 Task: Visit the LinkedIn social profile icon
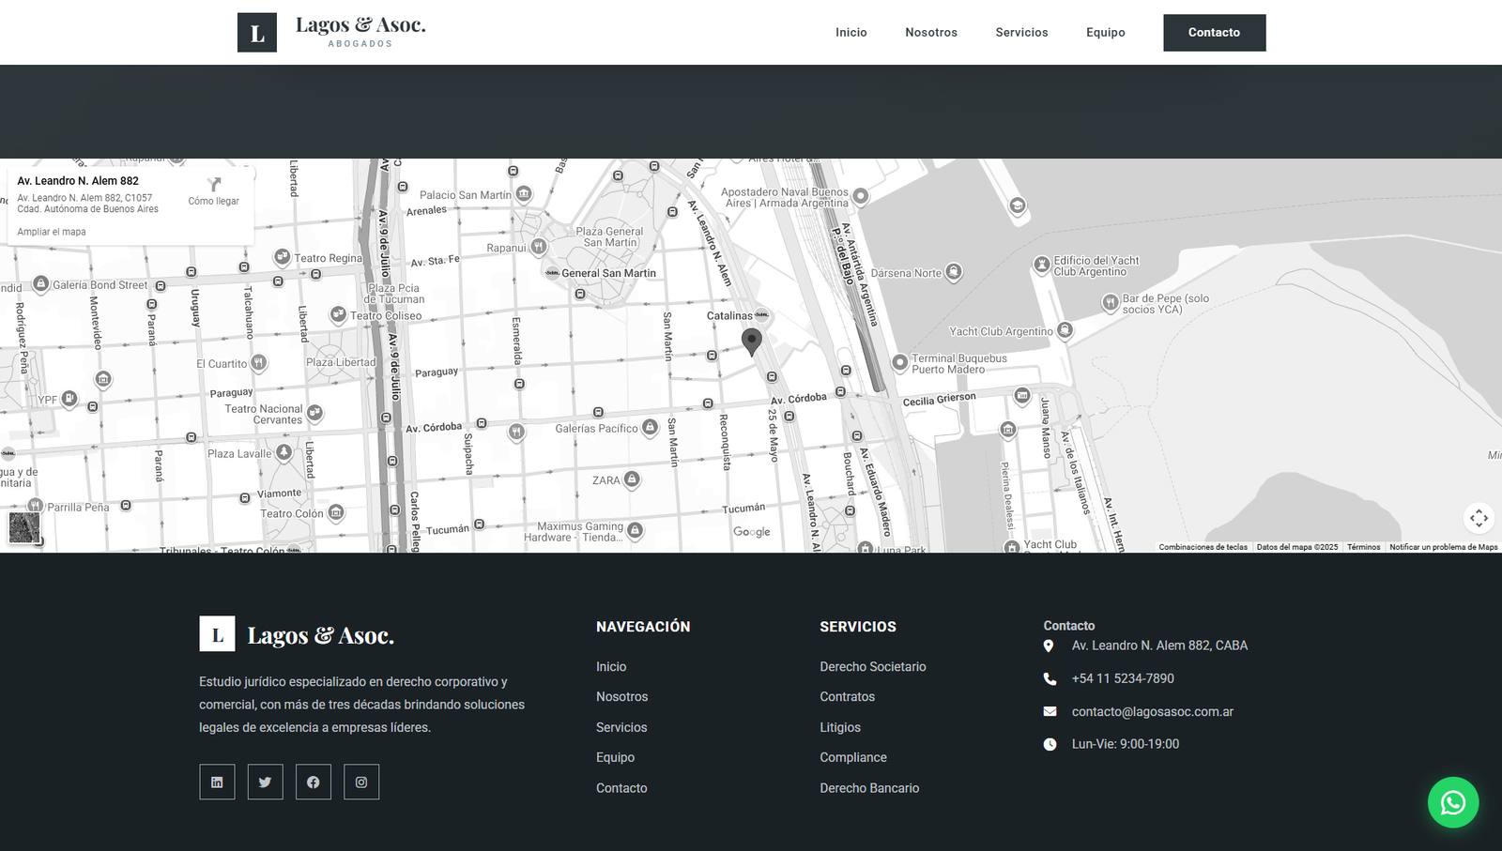point(217,782)
